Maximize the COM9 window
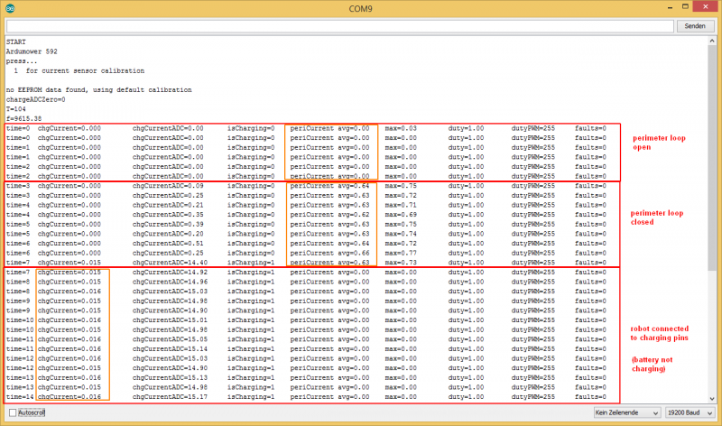Image resolution: width=722 pixels, height=426 pixels. (x=685, y=7)
